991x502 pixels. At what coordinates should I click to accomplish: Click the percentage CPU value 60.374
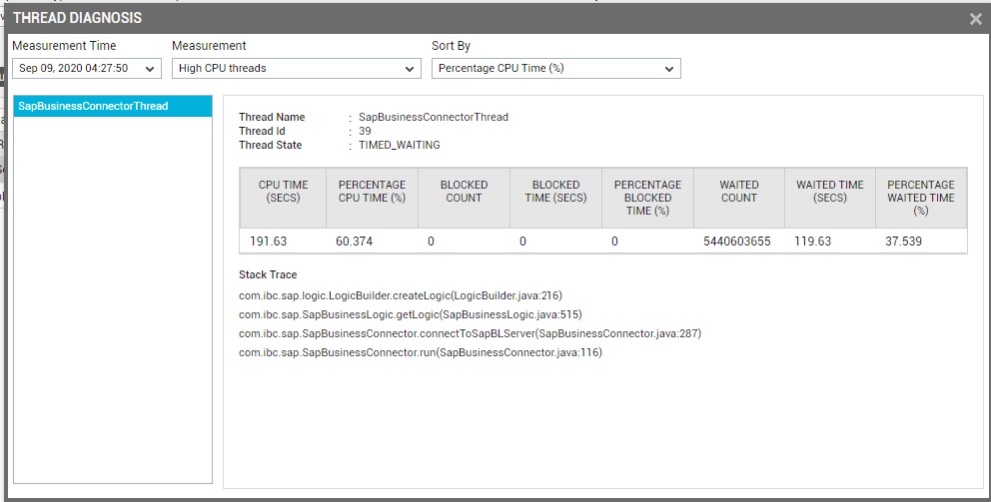click(x=354, y=242)
